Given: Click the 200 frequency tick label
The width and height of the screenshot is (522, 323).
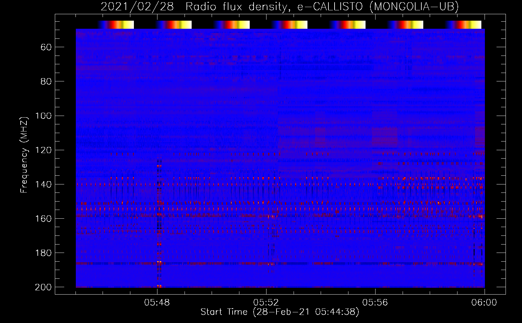Looking at the screenshot, I should (x=44, y=287).
